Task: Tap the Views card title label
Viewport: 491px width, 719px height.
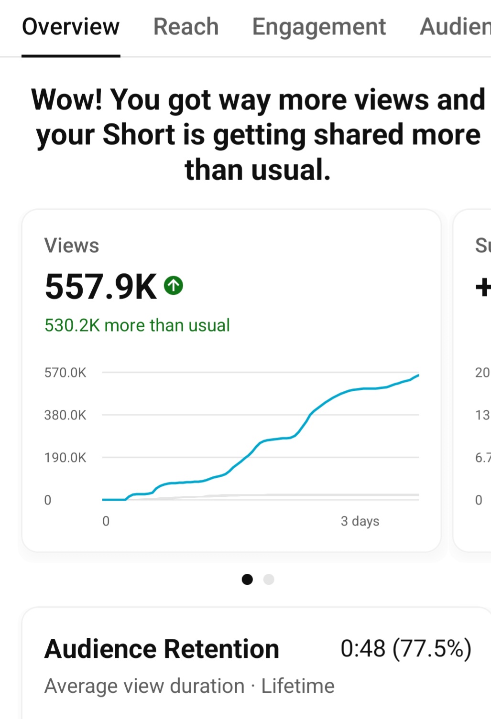Action: [72, 246]
